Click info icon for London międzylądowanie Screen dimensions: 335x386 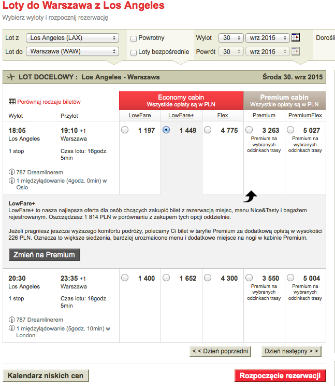pyautogui.click(x=11, y=328)
